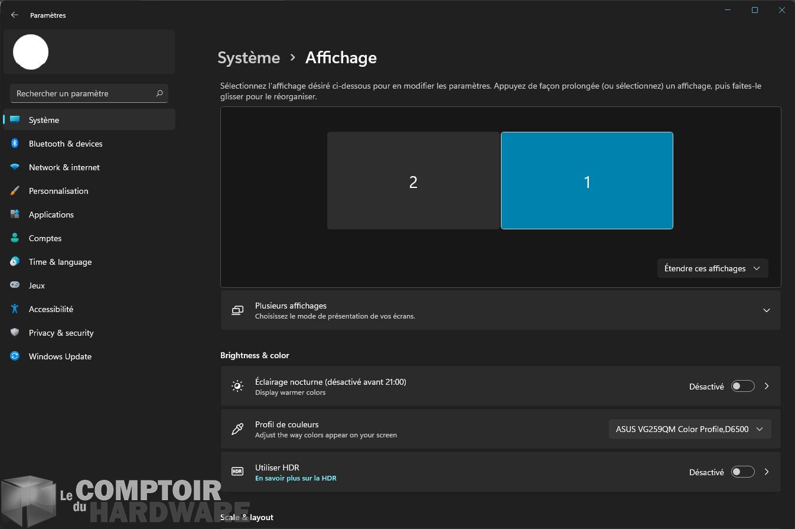
Task: Click the Comptes person icon
Action: coord(15,238)
